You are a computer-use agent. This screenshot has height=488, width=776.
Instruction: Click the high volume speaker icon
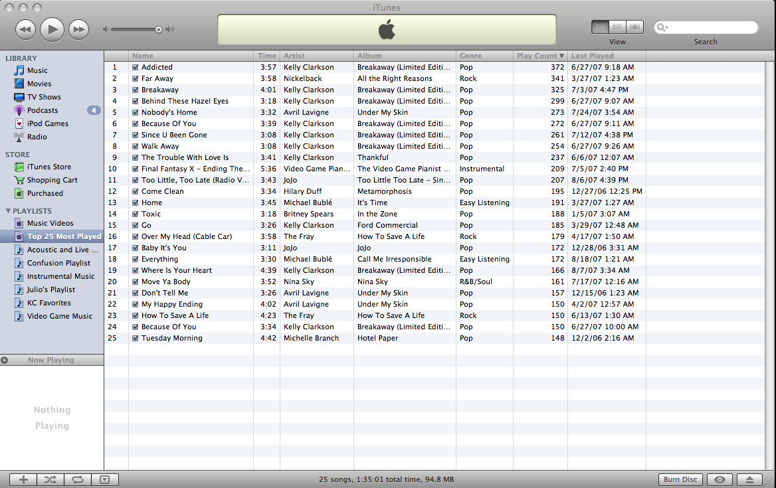click(170, 29)
